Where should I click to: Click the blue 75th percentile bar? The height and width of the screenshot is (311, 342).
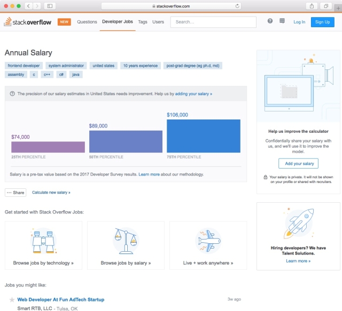click(x=204, y=136)
